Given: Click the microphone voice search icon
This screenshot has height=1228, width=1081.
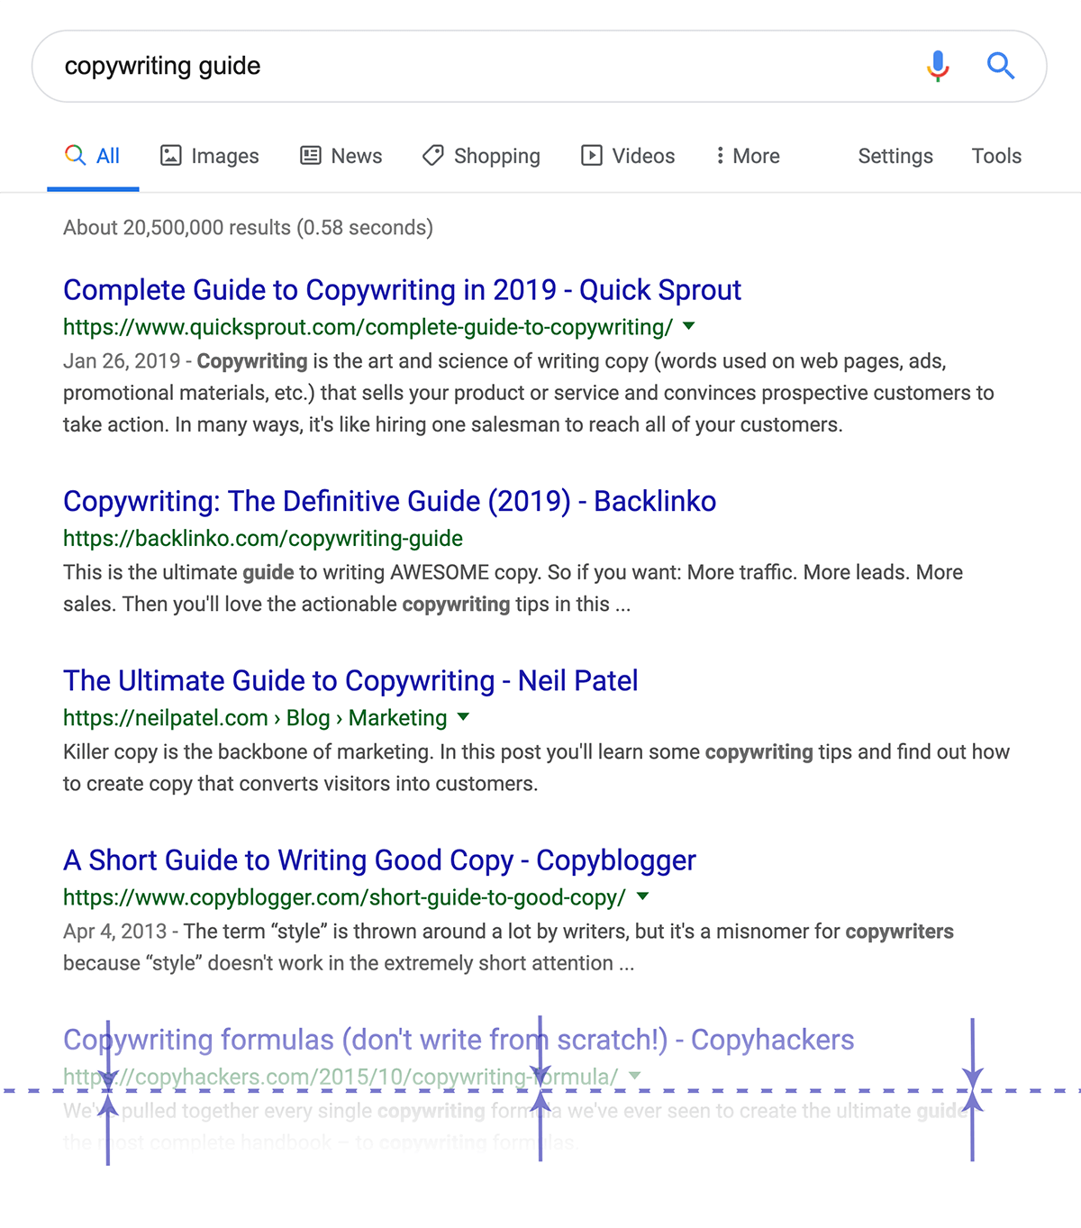Looking at the screenshot, I should [x=938, y=66].
